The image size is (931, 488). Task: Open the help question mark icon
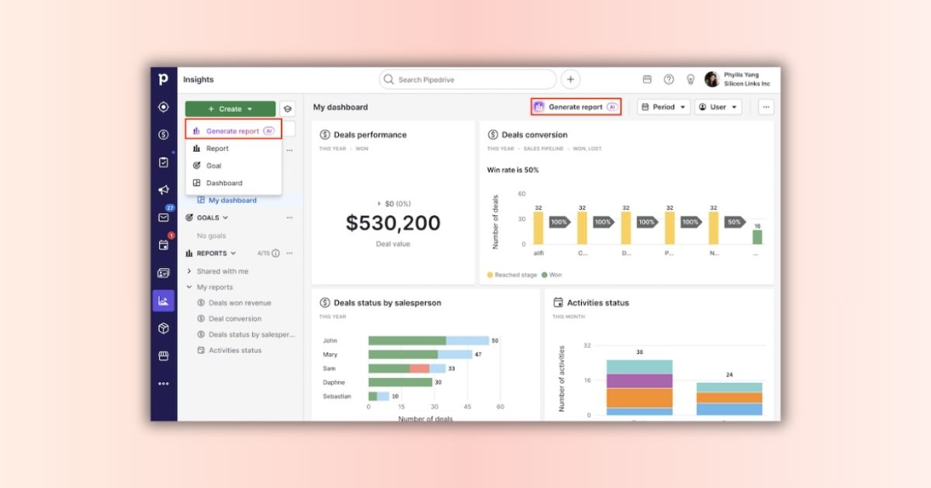click(669, 79)
